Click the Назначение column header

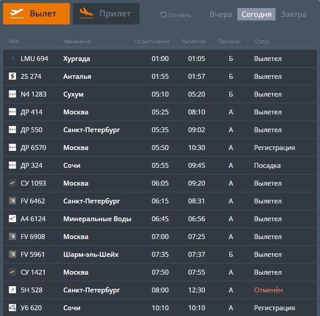[x=77, y=41]
